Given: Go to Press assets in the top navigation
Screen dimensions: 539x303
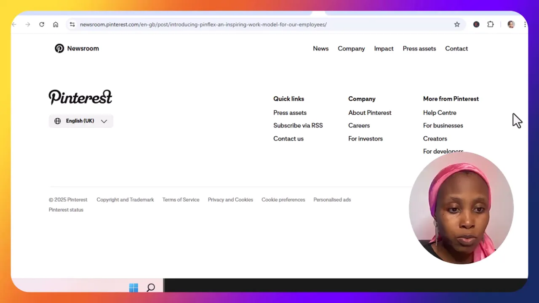Looking at the screenshot, I should click(419, 48).
